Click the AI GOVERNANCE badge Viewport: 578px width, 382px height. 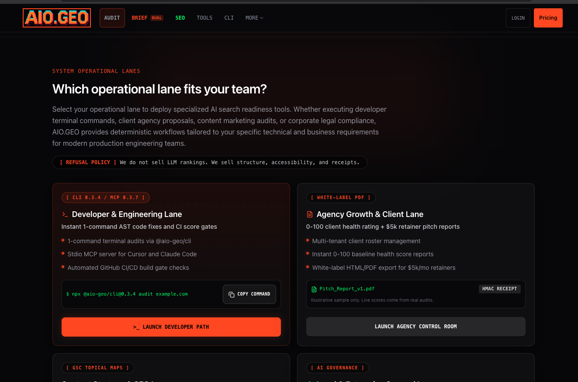[x=338, y=368]
